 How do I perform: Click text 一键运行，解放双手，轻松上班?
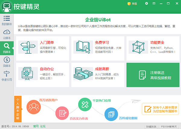tap(53, 76)
